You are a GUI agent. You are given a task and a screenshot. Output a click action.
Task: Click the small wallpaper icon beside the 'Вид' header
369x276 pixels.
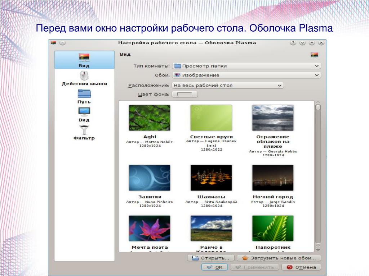click(x=314, y=55)
